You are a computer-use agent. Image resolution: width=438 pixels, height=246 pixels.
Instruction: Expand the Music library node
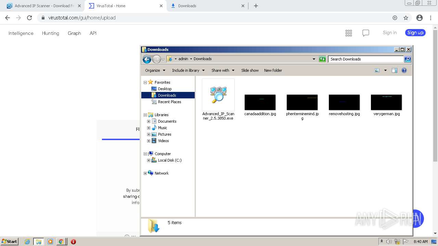coord(149,128)
